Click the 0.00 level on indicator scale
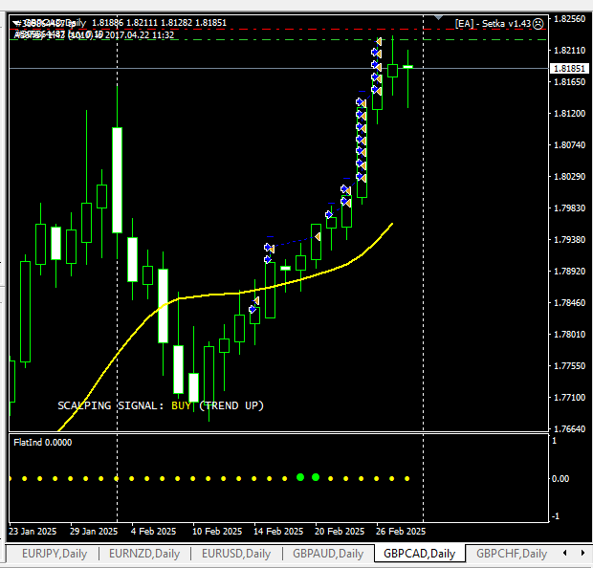This screenshot has height=568, width=593. click(x=560, y=479)
